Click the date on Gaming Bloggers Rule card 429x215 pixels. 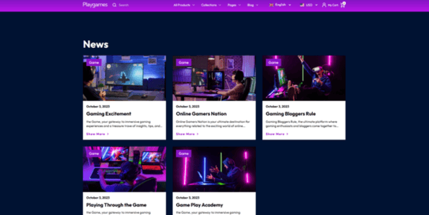(277, 107)
